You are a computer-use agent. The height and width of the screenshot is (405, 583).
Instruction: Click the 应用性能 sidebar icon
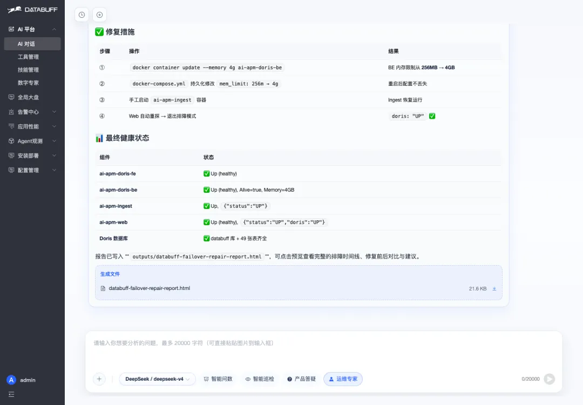[11, 126]
